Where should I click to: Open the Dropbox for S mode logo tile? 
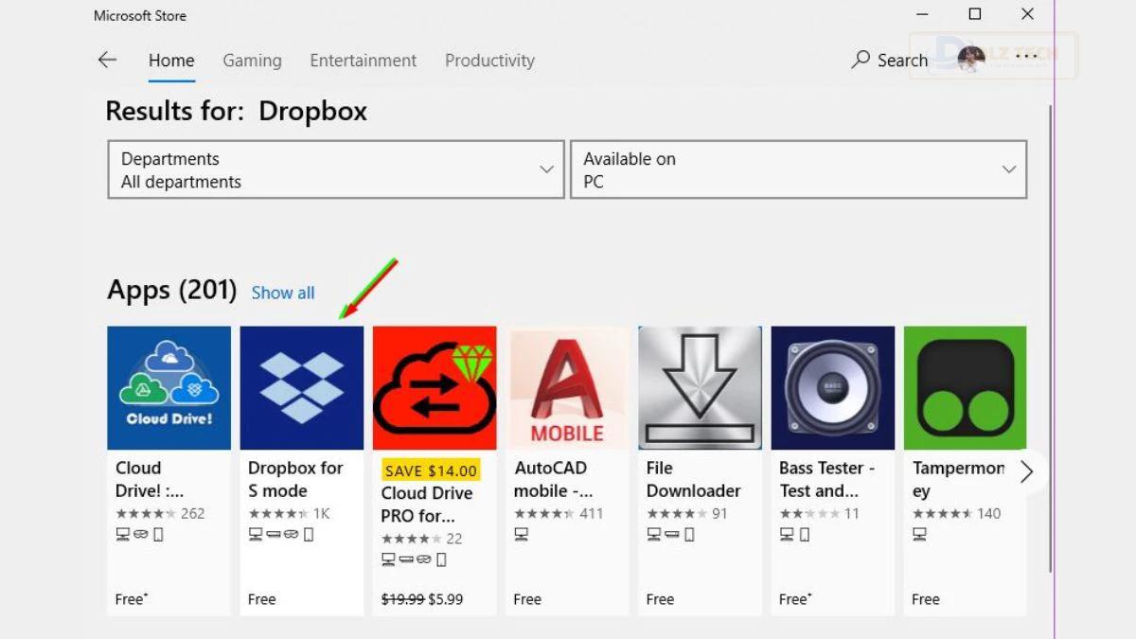(301, 388)
